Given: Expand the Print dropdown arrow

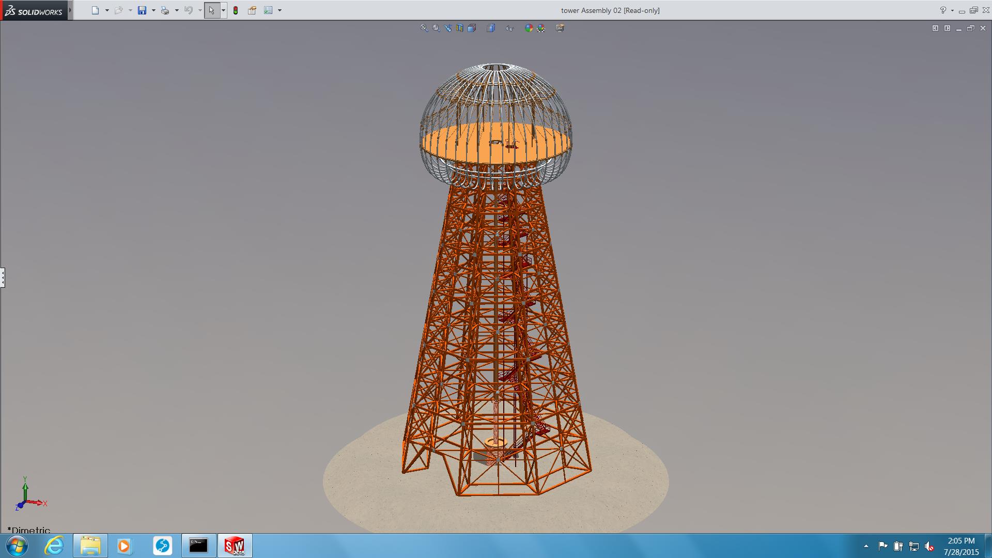Looking at the screenshot, I should [177, 10].
